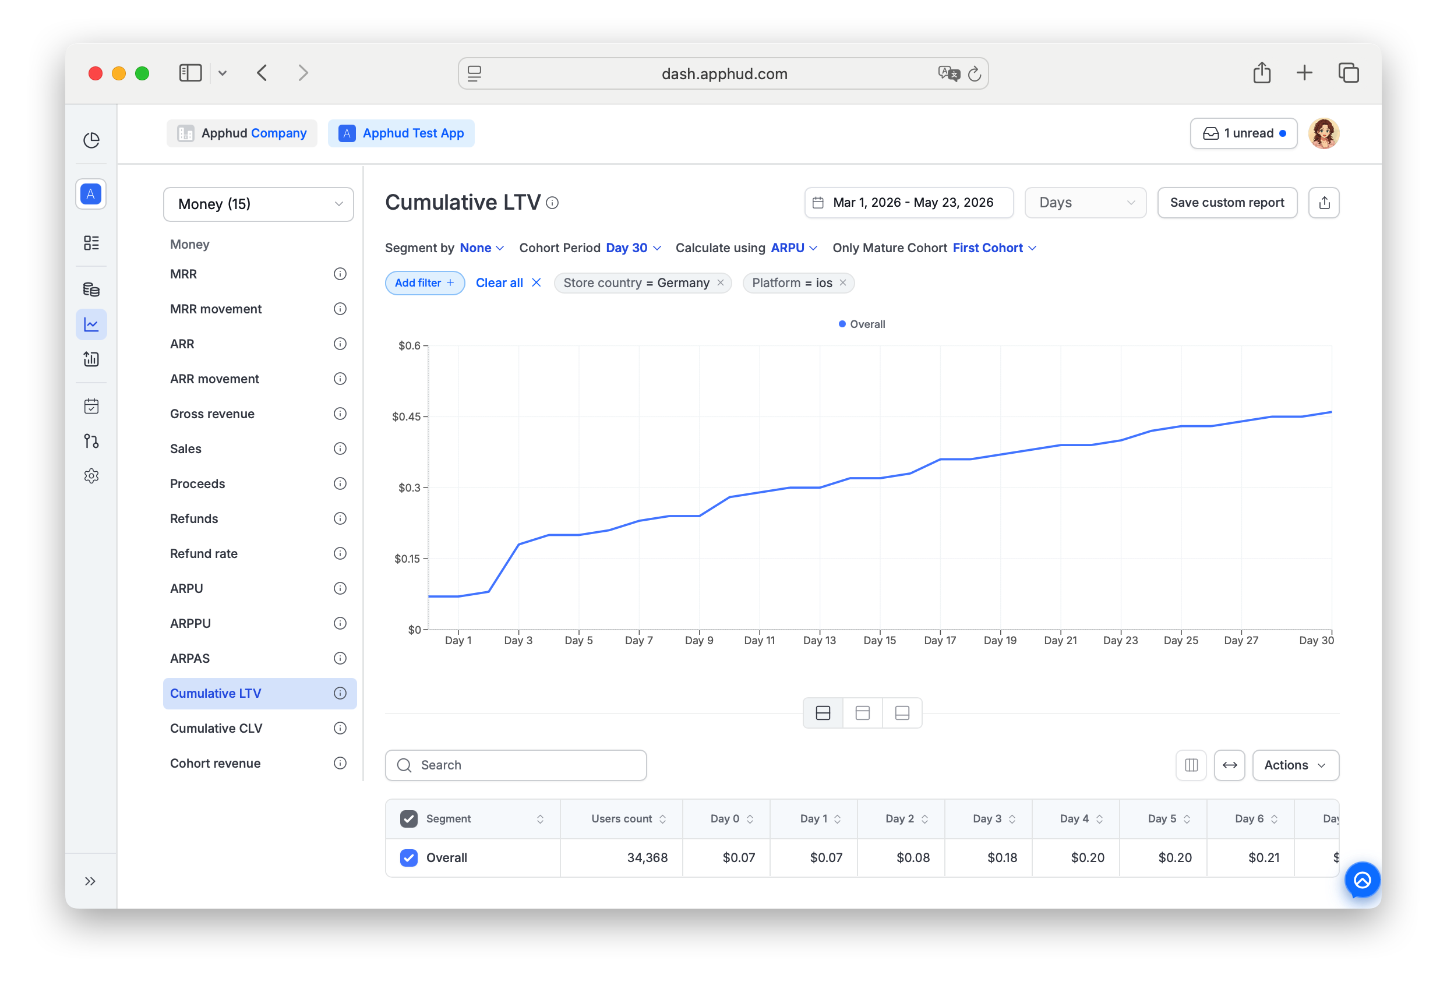Select Cohort revenue report
Viewport: 1447px width, 996px height.
pyautogui.click(x=216, y=763)
